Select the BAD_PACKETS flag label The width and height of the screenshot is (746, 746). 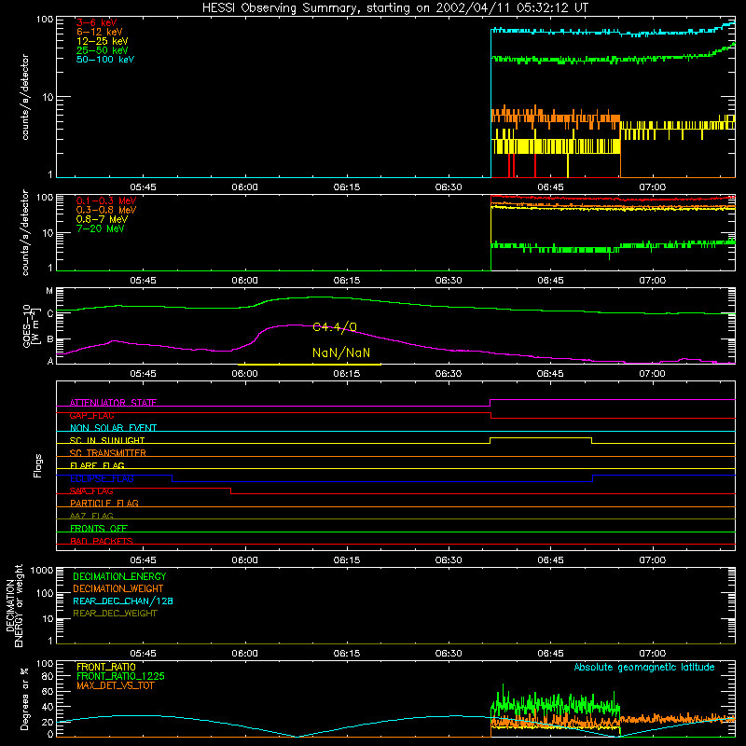coord(102,541)
